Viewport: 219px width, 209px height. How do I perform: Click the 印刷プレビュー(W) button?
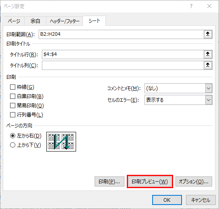[150, 181]
